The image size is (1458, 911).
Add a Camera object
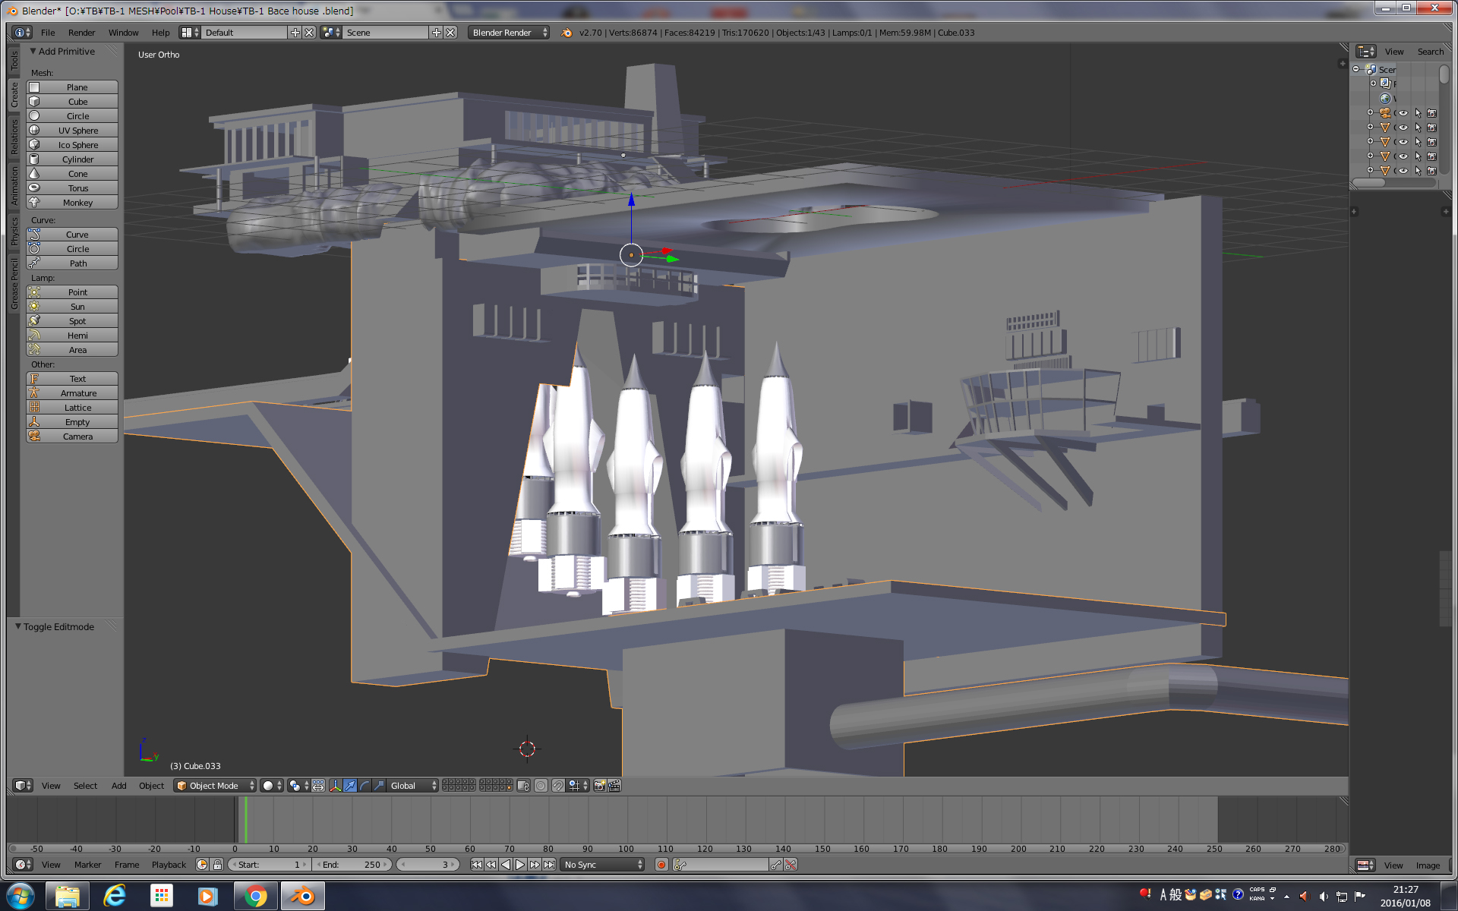72,437
